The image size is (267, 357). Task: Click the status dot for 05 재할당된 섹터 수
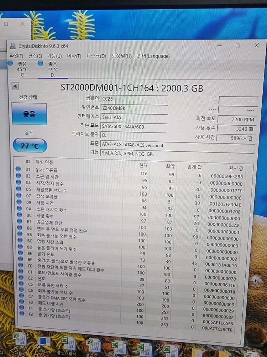pyautogui.click(x=19, y=189)
